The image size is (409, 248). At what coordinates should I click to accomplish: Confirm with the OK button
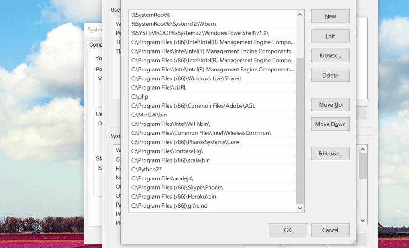coord(288,230)
